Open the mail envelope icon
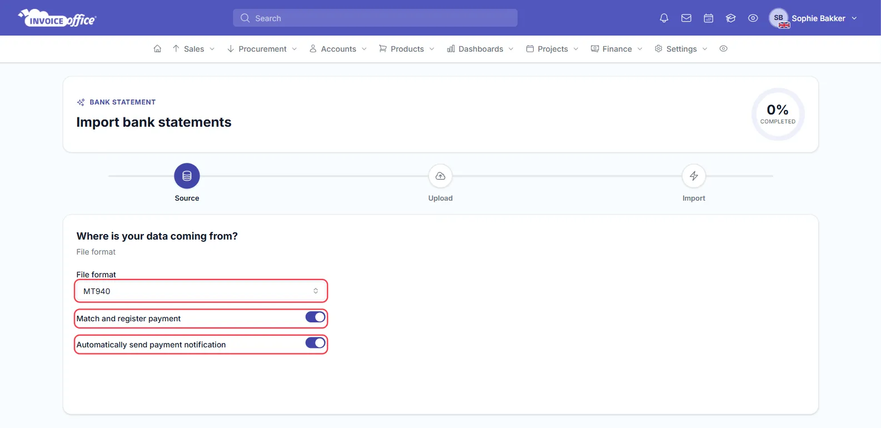881x428 pixels. pos(686,18)
